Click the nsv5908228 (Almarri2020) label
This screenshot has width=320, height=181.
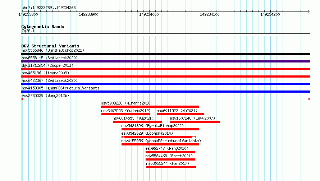tap(127, 103)
